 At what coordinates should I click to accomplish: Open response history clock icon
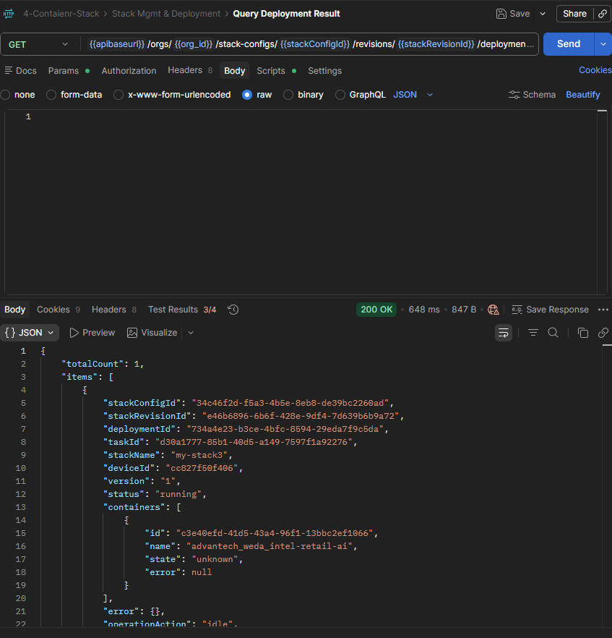233,310
